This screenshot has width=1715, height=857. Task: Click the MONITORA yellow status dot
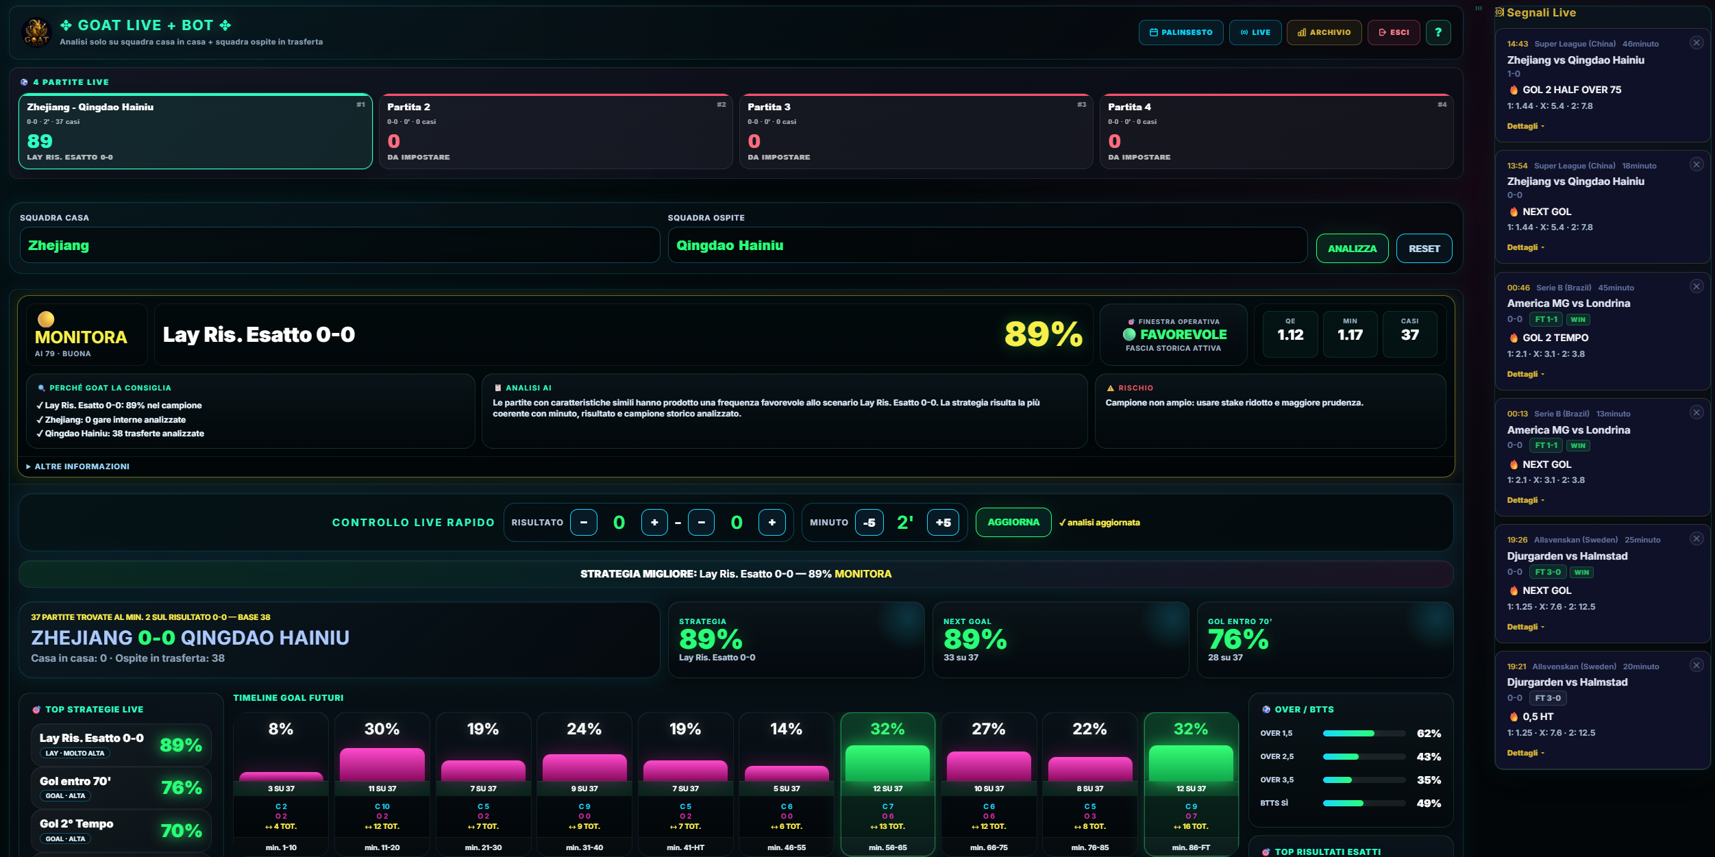[46, 319]
